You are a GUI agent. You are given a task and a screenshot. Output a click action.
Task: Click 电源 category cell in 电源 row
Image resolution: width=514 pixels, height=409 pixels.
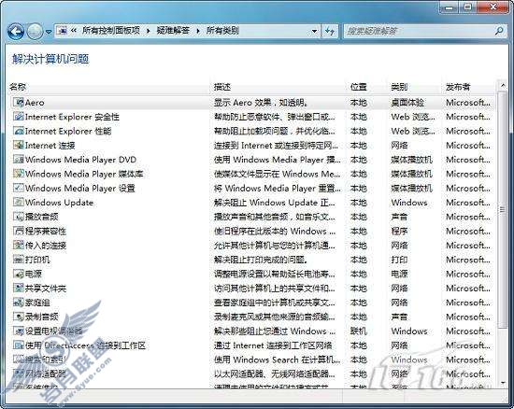click(399, 274)
